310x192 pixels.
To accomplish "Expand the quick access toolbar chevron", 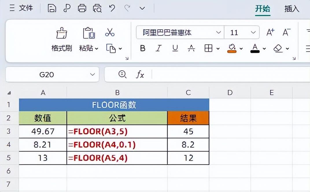I will pyautogui.click(x=142, y=8).
